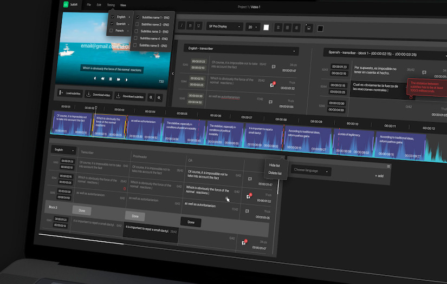Screen dimensions: 447x284
Task: Open the font size 20 dropdown
Action: tap(252, 27)
